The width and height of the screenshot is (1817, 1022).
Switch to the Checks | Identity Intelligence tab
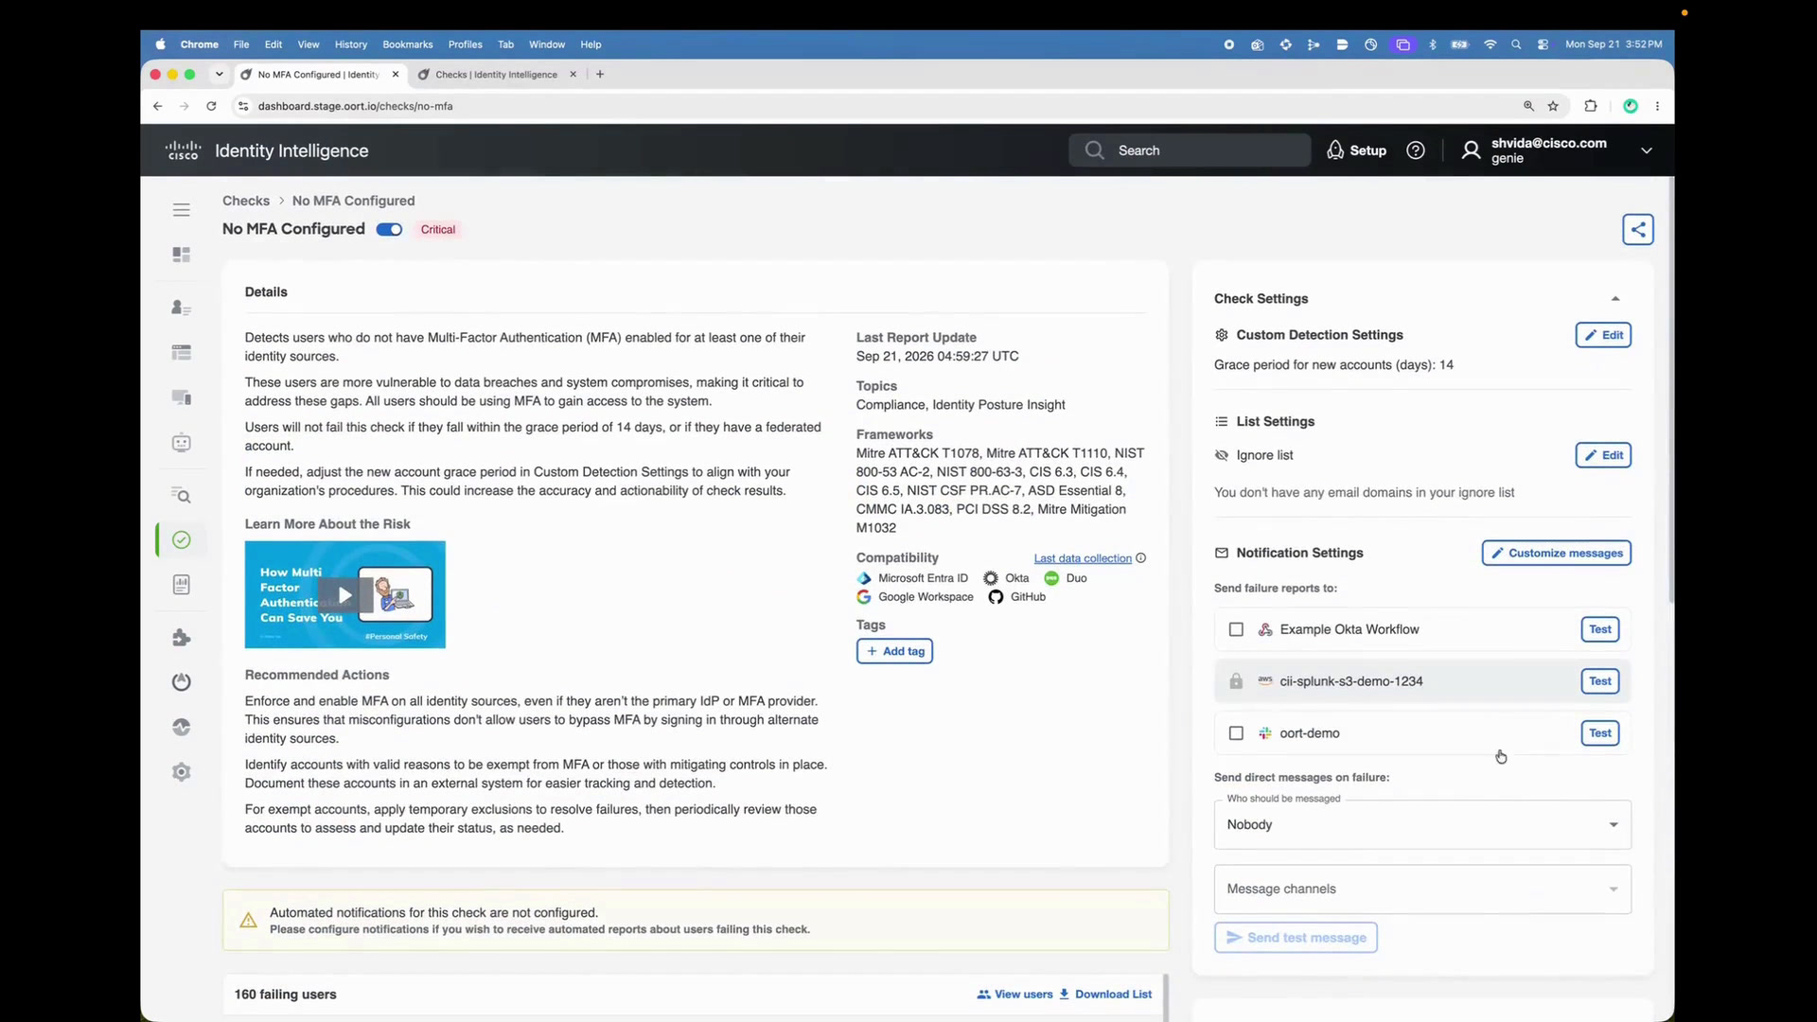pyautogui.click(x=496, y=74)
